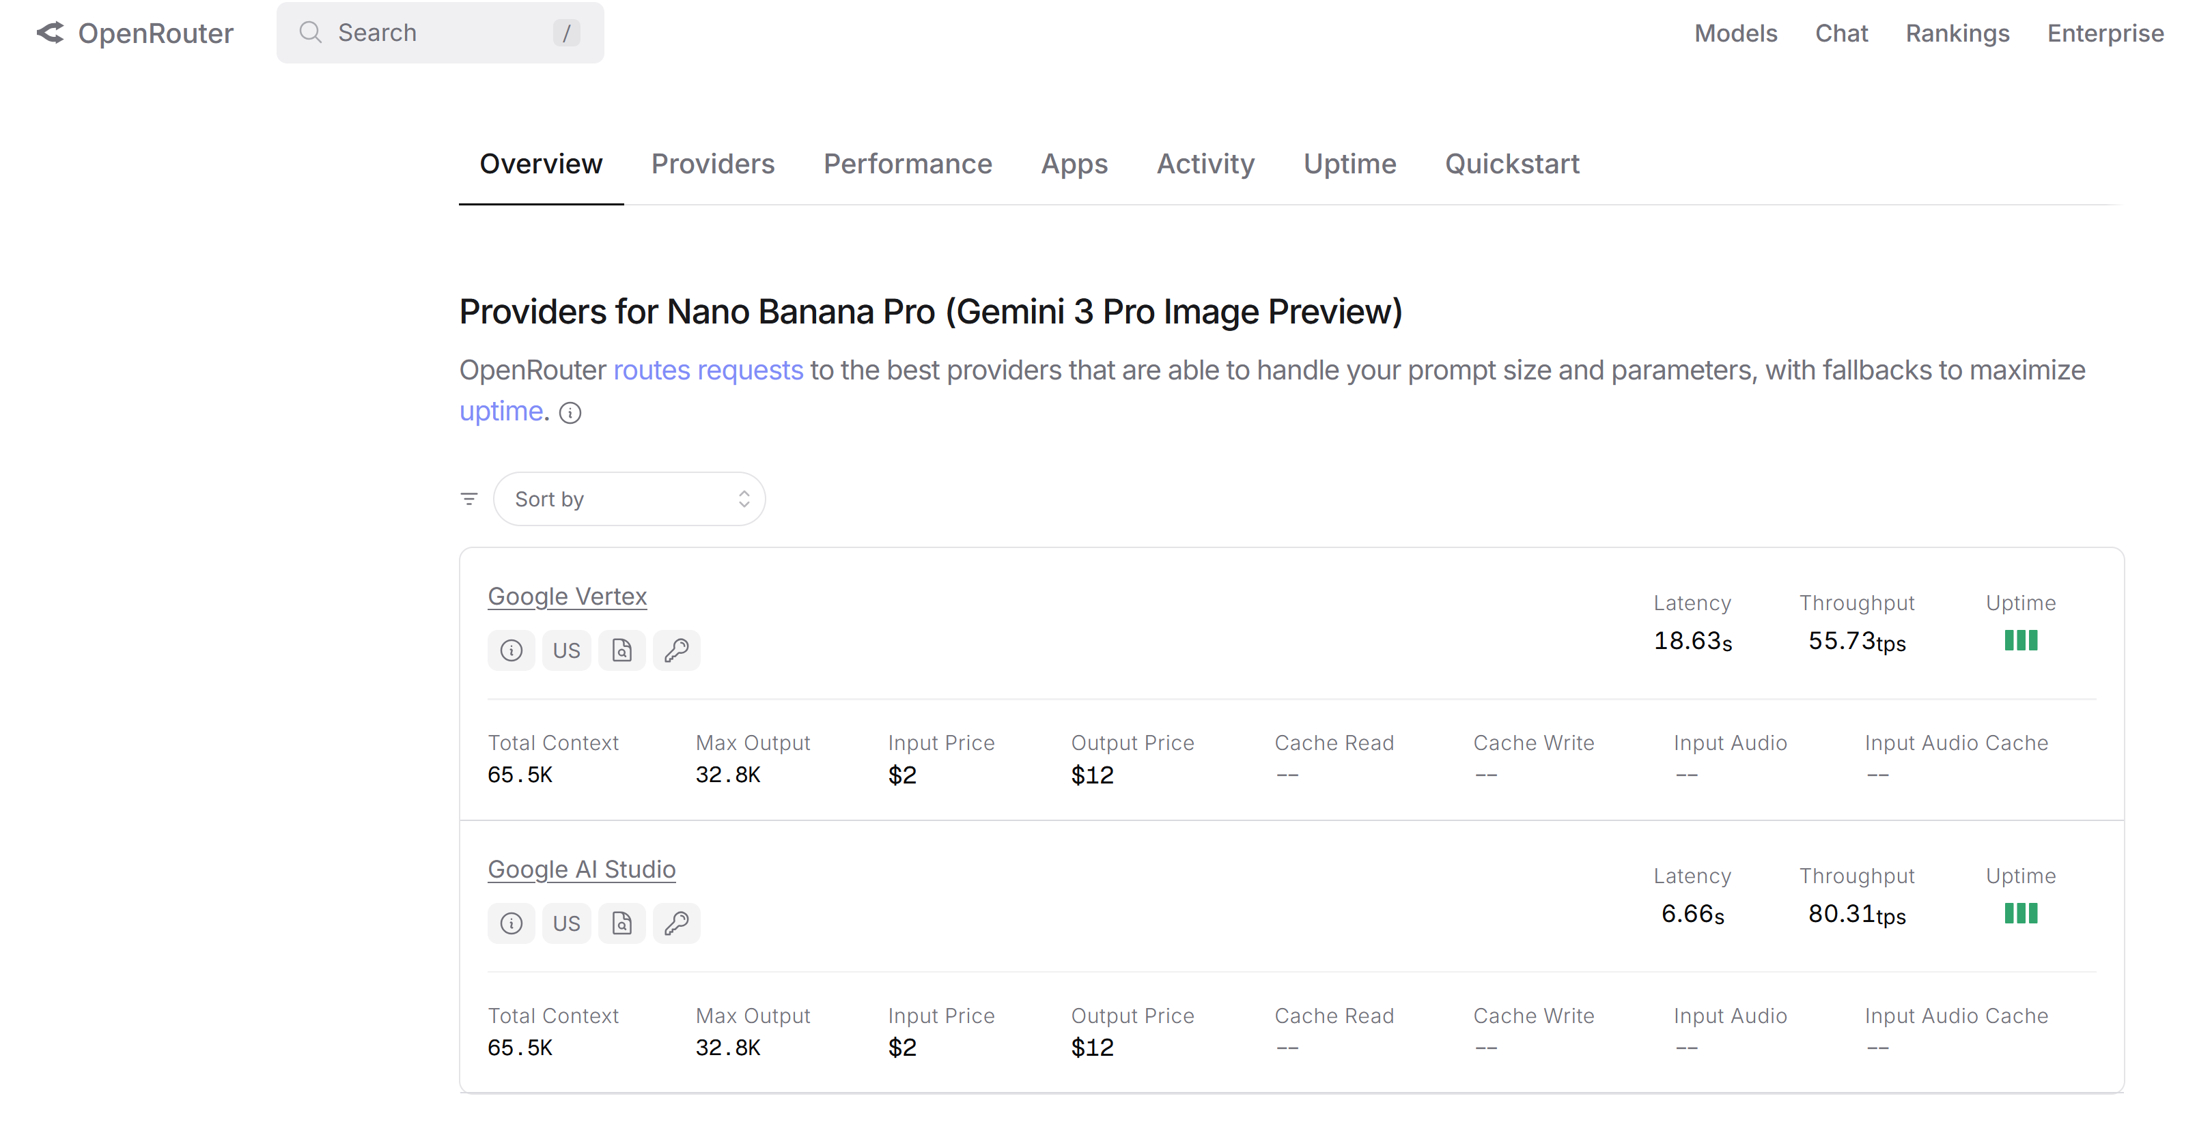Follow the routes requests link
Image resolution: width=2197 pixels, height=1122 pixels.
point(708,370)
